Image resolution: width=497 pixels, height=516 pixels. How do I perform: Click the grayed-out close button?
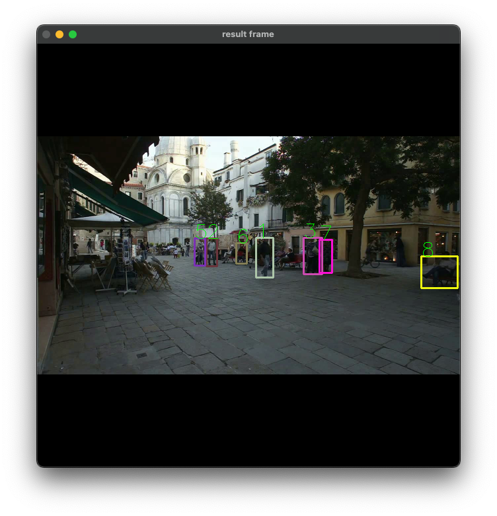[x=46, y=34]
